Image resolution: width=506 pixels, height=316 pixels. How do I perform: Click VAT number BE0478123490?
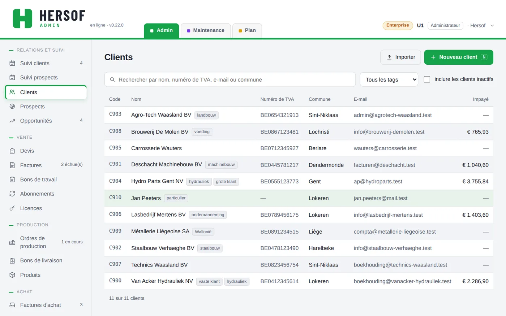pos(279,248)
